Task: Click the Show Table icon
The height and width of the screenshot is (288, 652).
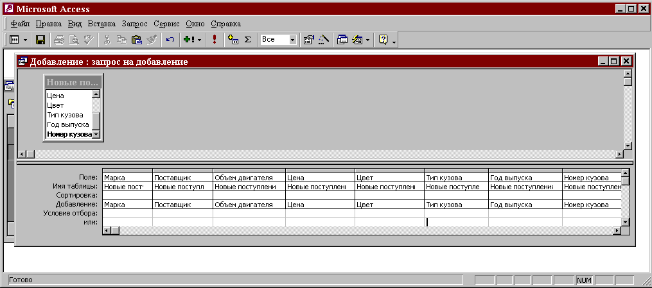Action: [x=233, y=40]
